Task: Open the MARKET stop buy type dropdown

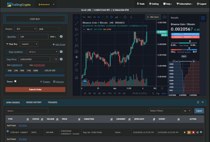Action: 29,44
